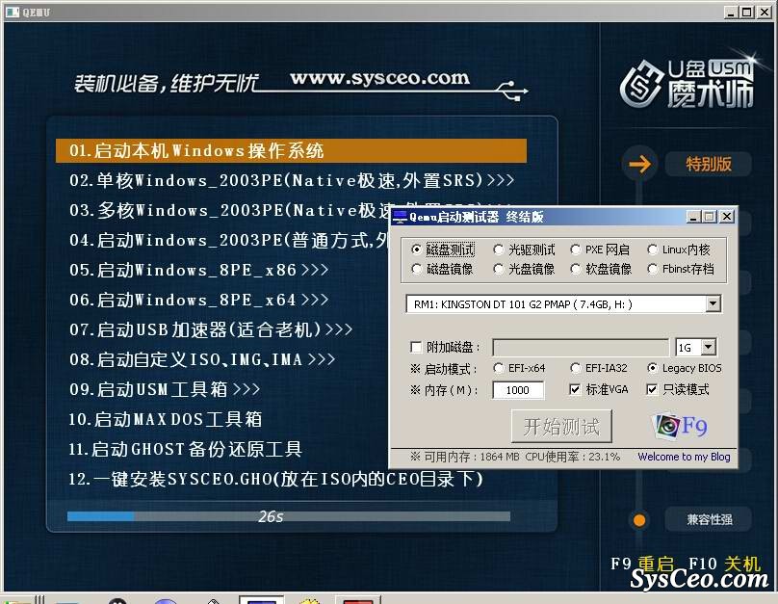Select boot entry 09 启动USM工具箱
Image resolution: width=778 pixels, height=604 pixels.
coord(165,389)
